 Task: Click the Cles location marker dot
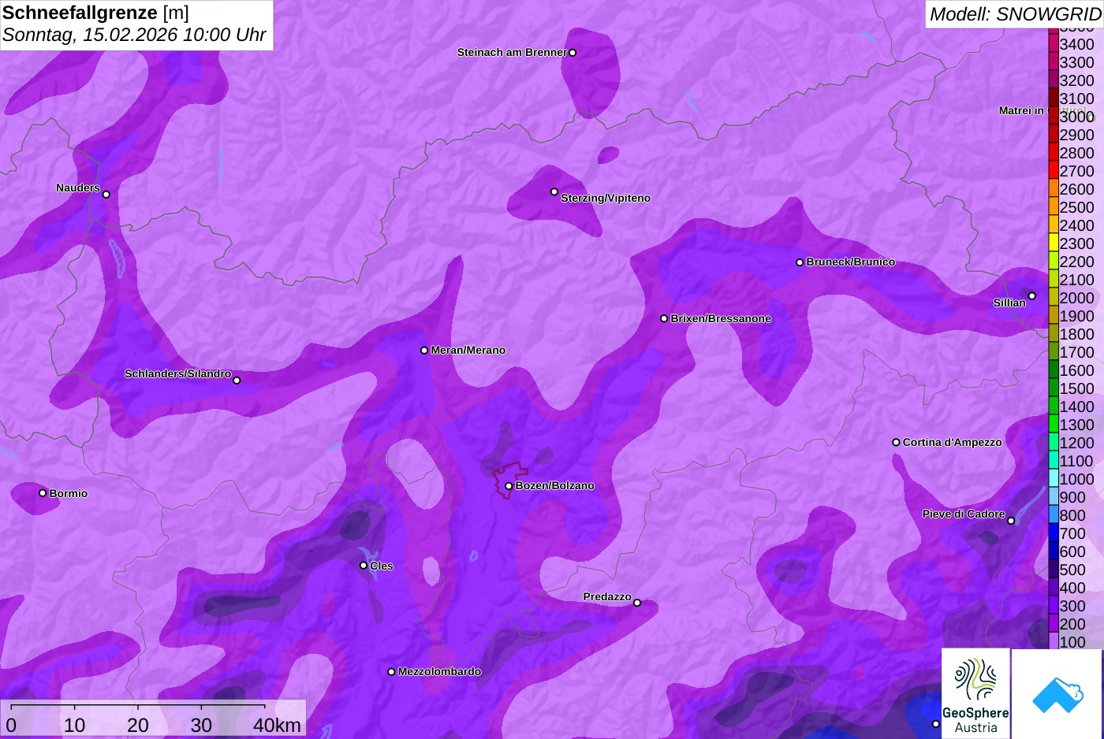point(364,566)
